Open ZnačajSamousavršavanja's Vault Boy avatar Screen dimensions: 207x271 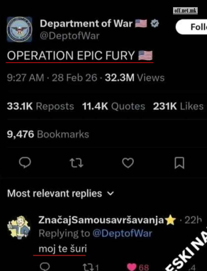tap(19, 227)
